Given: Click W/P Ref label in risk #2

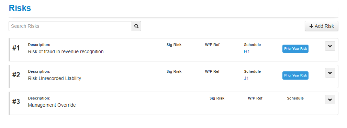Looking at the screenshot, I should [212, 71].
